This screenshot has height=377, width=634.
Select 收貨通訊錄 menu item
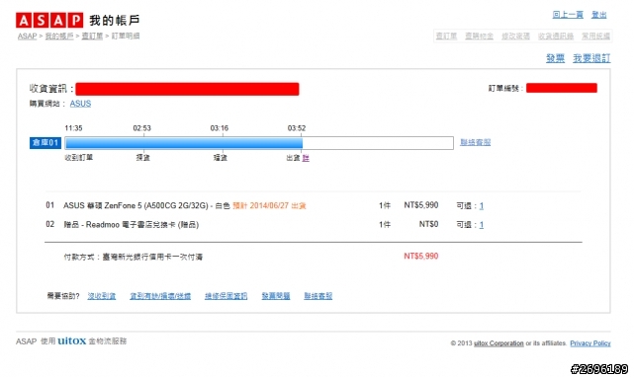coord(556,37)
